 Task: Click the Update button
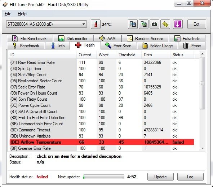tap(160, 177)
